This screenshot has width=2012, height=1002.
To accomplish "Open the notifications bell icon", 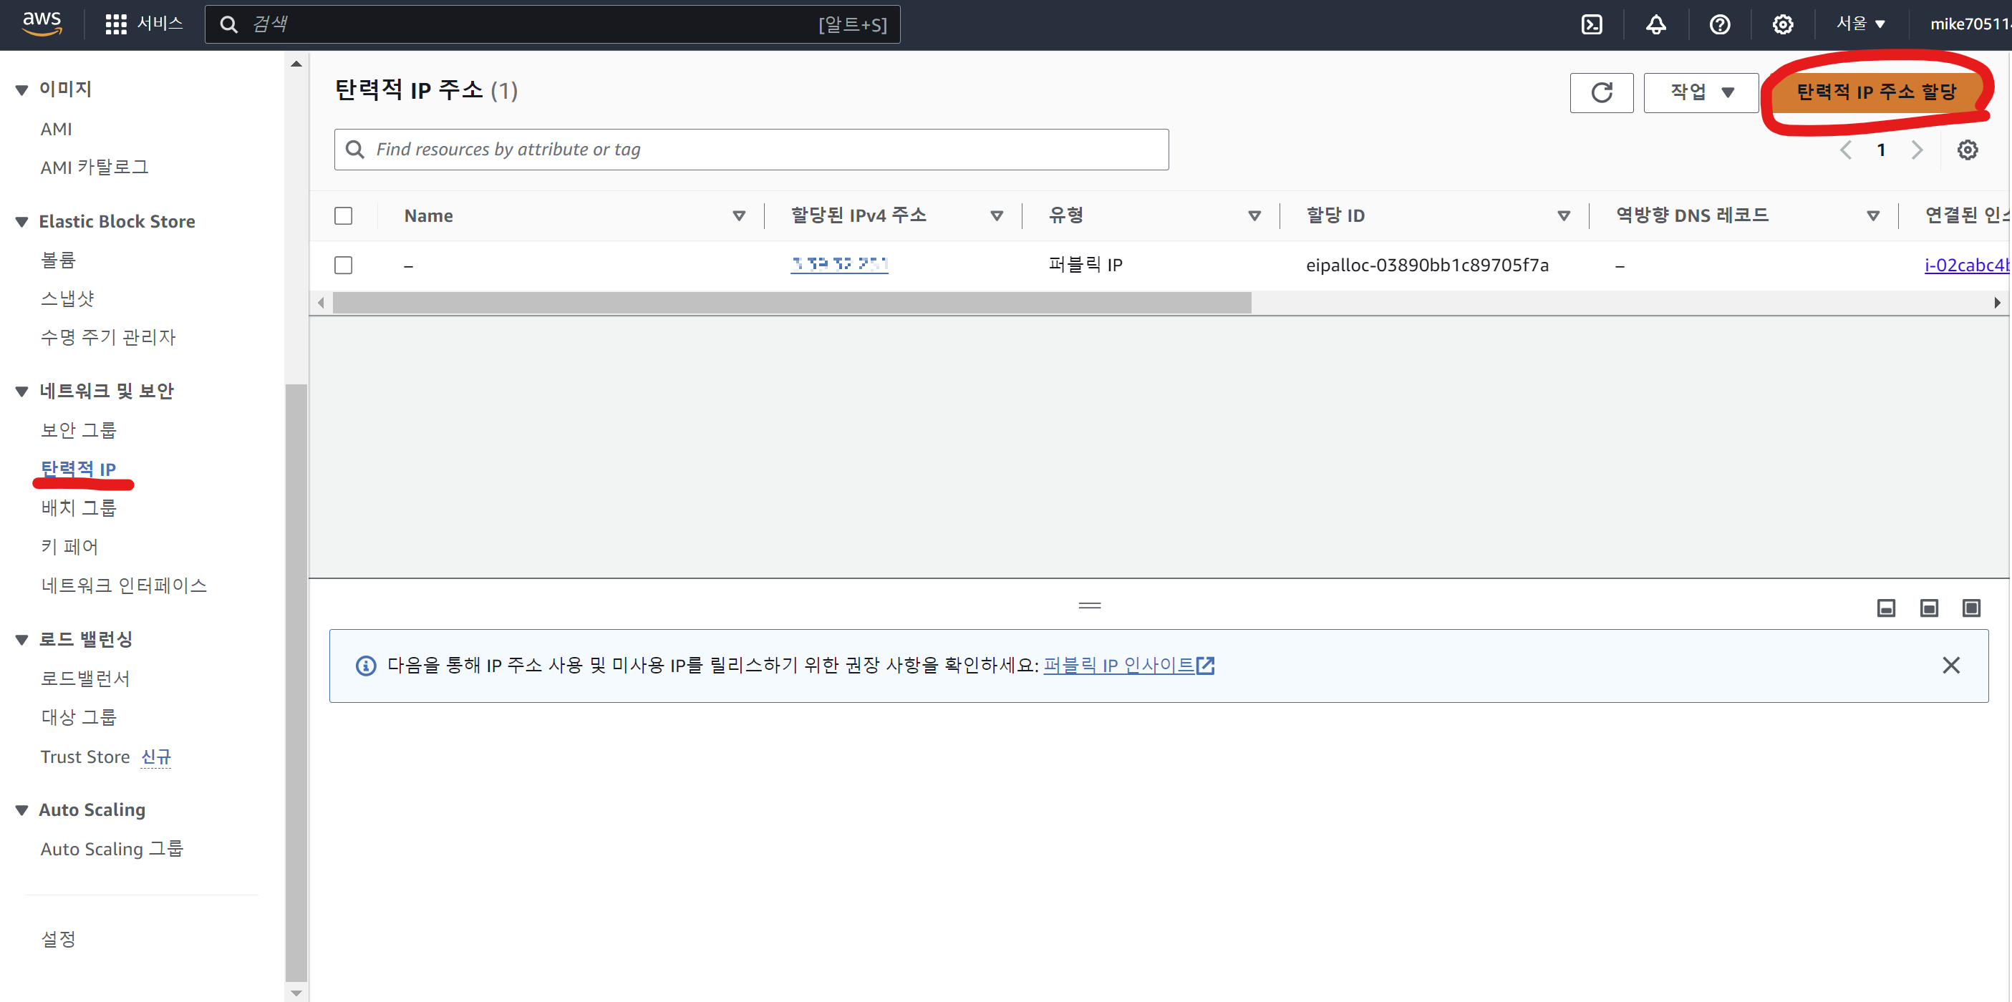I will pyautogui.click(x=1656, y=25).
